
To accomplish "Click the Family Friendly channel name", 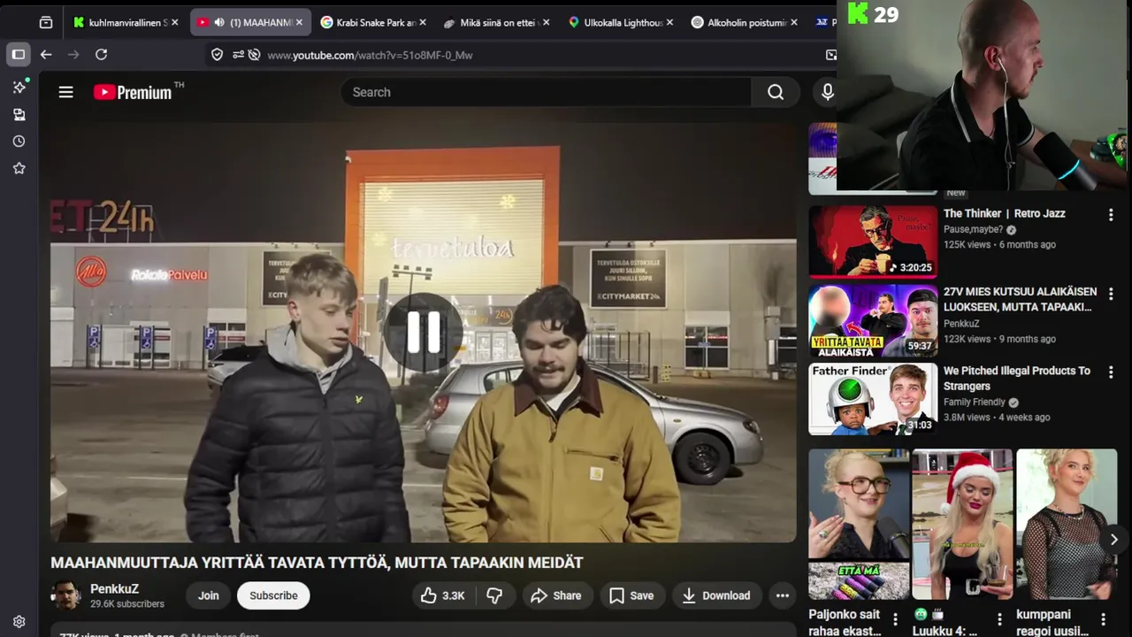I will tap(975, 402).
